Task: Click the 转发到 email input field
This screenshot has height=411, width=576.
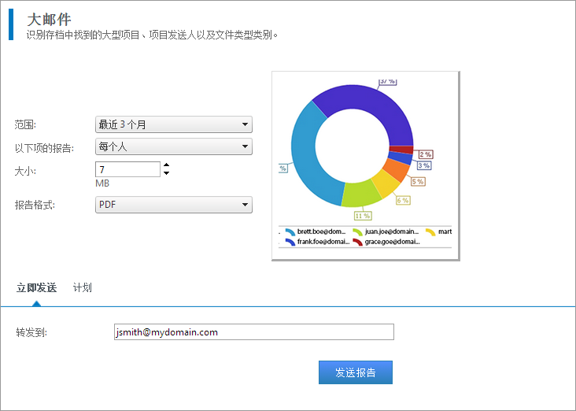Action: [253, 332]
